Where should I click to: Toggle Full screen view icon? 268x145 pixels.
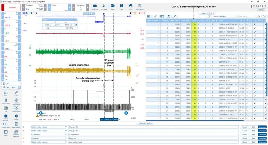6,109
